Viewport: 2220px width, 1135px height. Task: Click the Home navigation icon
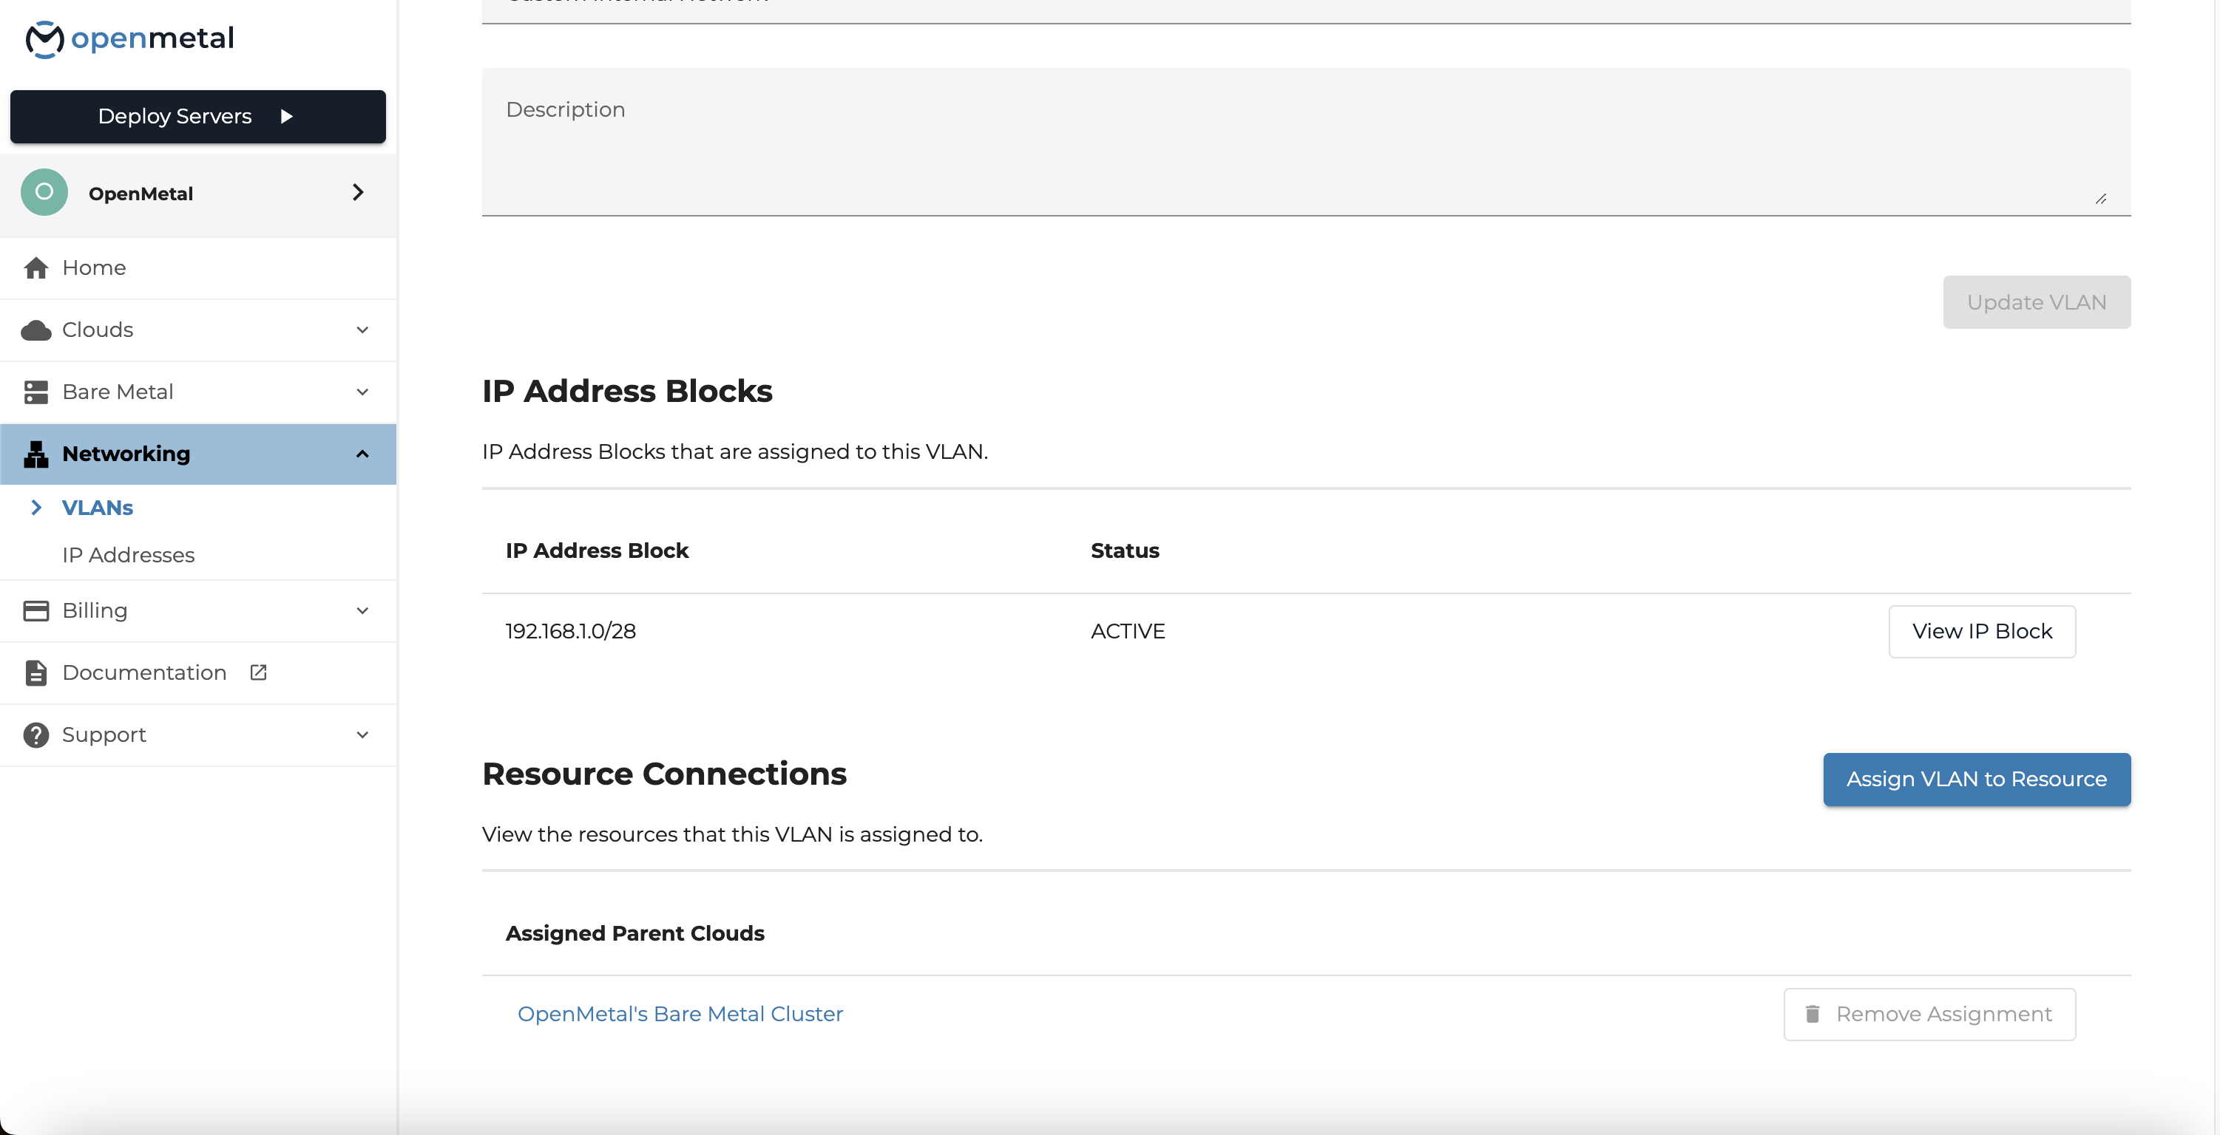click(36, 267)
